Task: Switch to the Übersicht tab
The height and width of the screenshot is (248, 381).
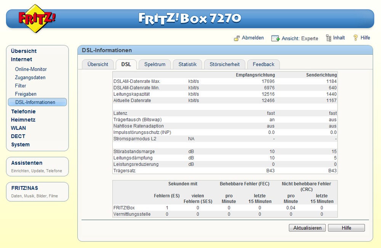Action: tap(98, 64)
